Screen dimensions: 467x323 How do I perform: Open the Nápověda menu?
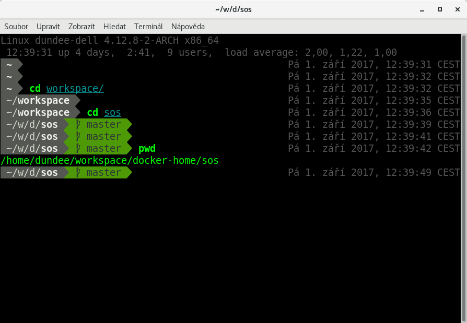click(188, 27)
